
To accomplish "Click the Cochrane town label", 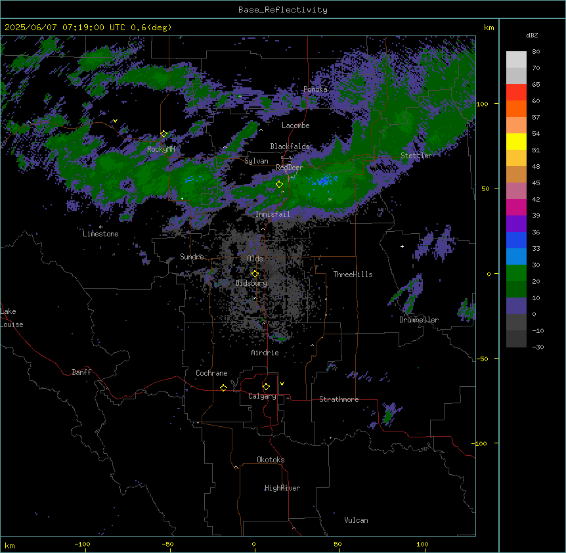I will pos(211,373).
